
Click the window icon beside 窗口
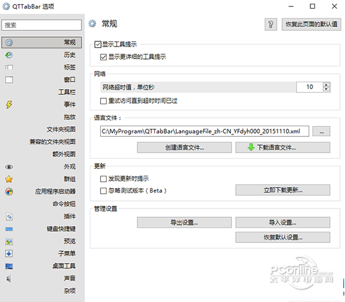[9, 80]
